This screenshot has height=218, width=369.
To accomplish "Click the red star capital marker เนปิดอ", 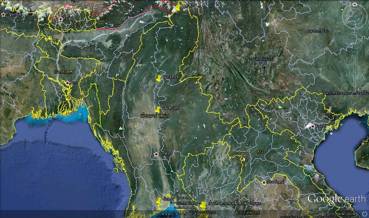I will pyautogui.click(x=156, y=154).
